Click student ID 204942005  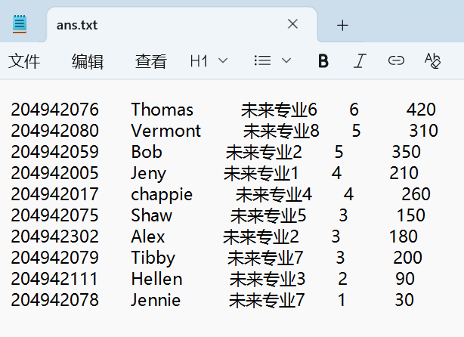click(54, 173)
